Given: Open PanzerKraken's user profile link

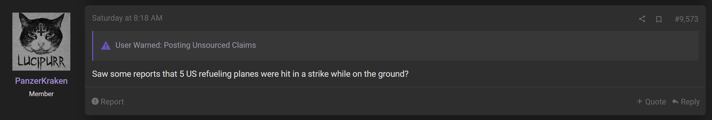Looking at the screenshot, I should tap(41, 81).
